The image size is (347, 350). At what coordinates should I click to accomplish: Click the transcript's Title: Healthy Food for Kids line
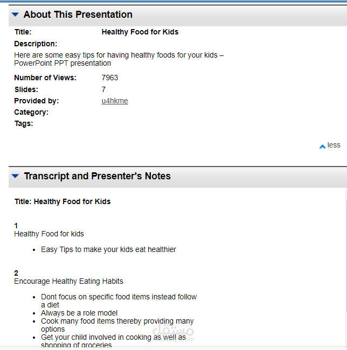[x=63, y=201]
